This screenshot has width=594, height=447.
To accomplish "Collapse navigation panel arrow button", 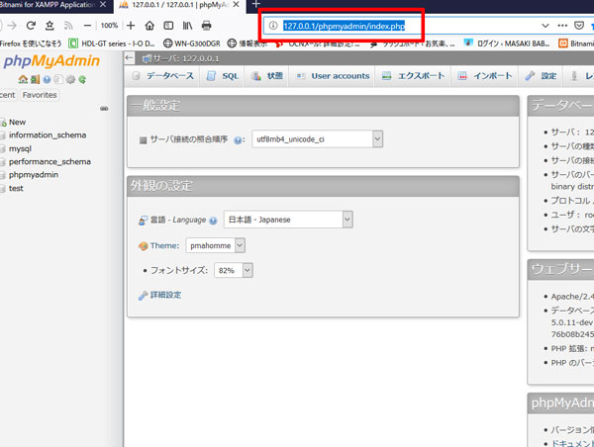I will pyautogui.click(x=130, y=58).
